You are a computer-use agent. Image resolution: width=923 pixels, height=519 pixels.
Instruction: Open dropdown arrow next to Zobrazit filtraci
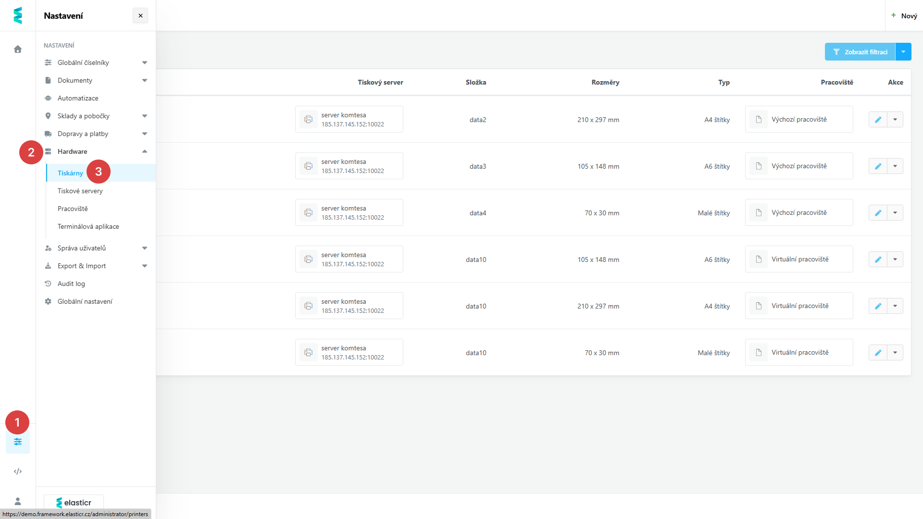click(903, 52)
